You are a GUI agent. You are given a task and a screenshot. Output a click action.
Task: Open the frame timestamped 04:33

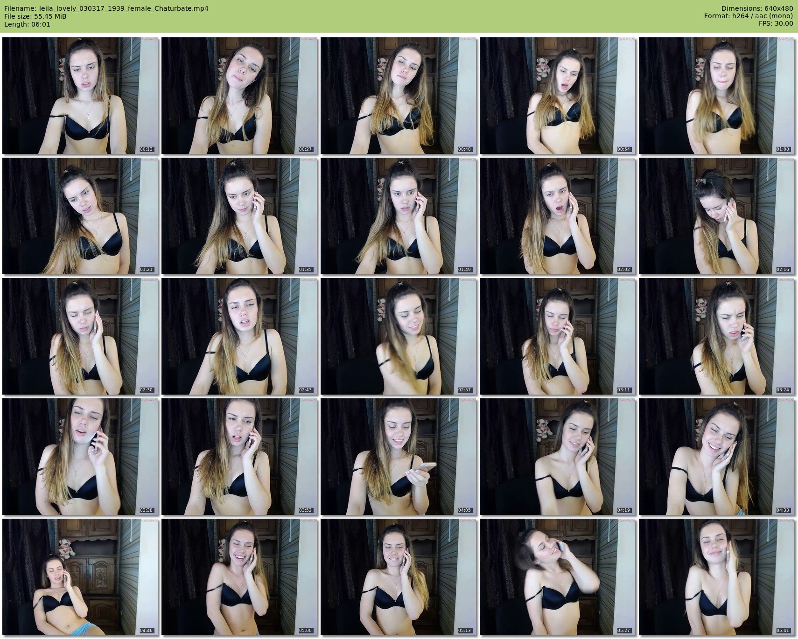(717, 457)
